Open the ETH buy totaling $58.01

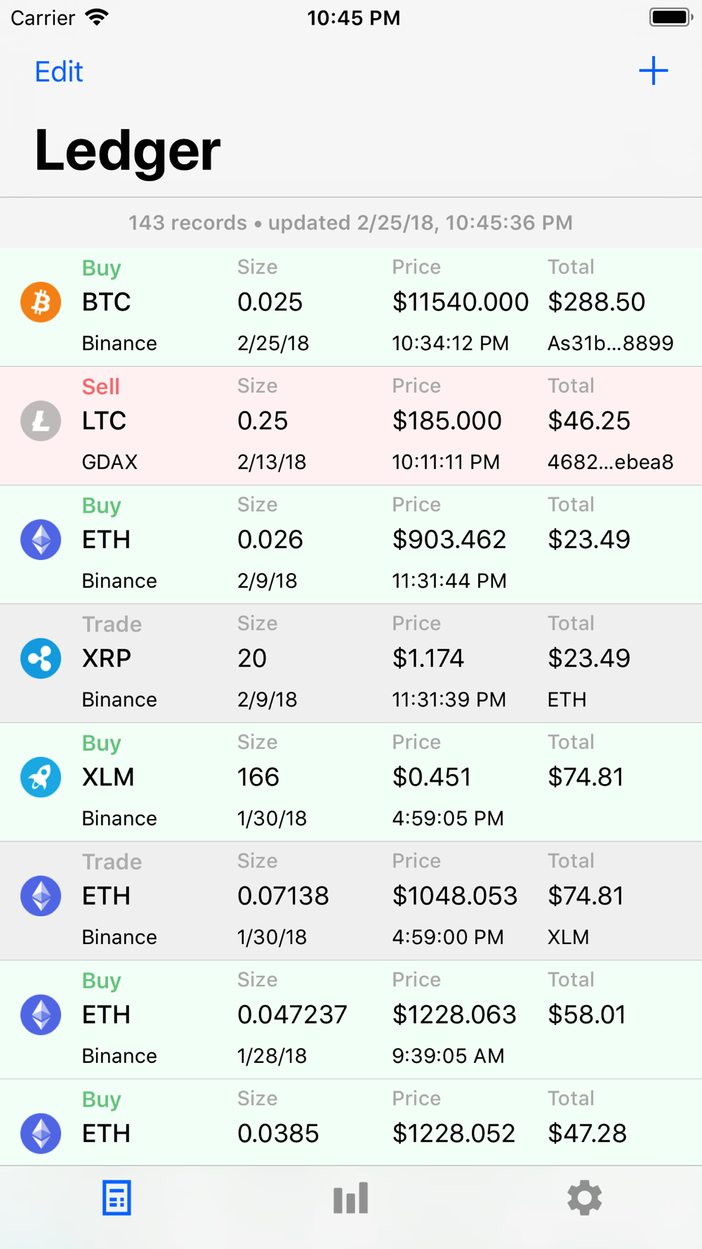[351, 1019]
